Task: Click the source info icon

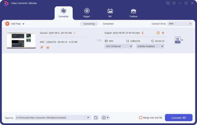Action: [75, 33]
